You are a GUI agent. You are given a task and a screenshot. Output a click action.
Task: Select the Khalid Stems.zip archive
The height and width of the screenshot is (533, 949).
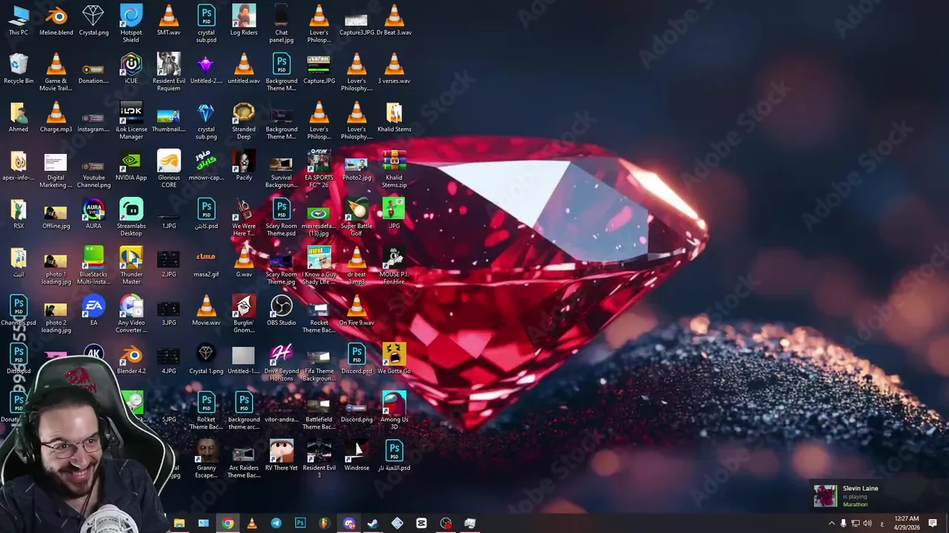pyautogui.click(x=394, y=169)
